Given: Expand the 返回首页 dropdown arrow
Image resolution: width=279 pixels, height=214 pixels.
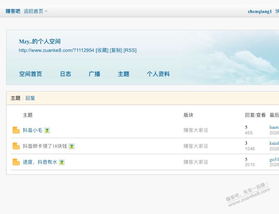Looking at the screenshot, I should coord(46,11).
